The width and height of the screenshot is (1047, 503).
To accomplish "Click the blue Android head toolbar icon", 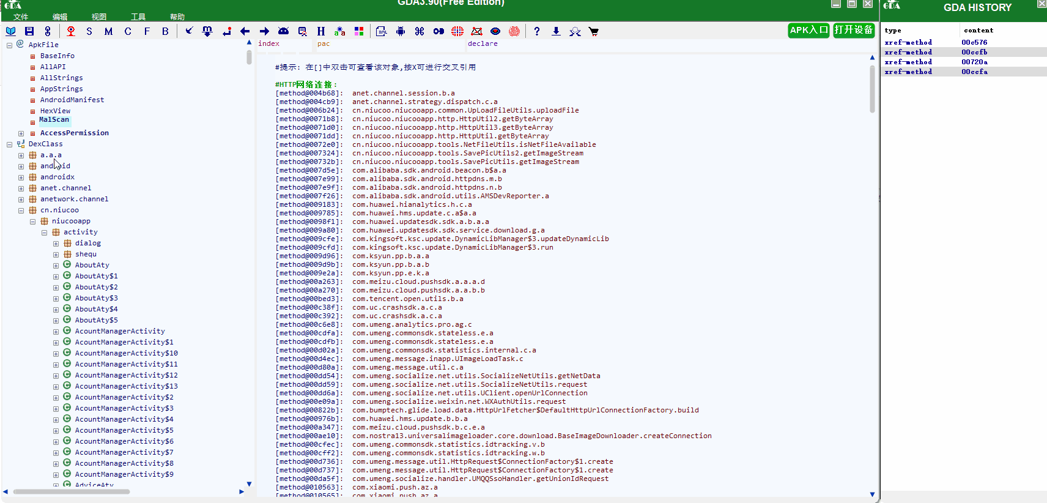I will (283, 31).
